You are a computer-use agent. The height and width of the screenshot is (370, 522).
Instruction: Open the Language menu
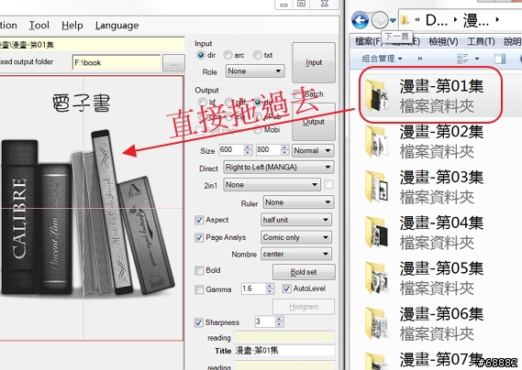tap(117, 26)
